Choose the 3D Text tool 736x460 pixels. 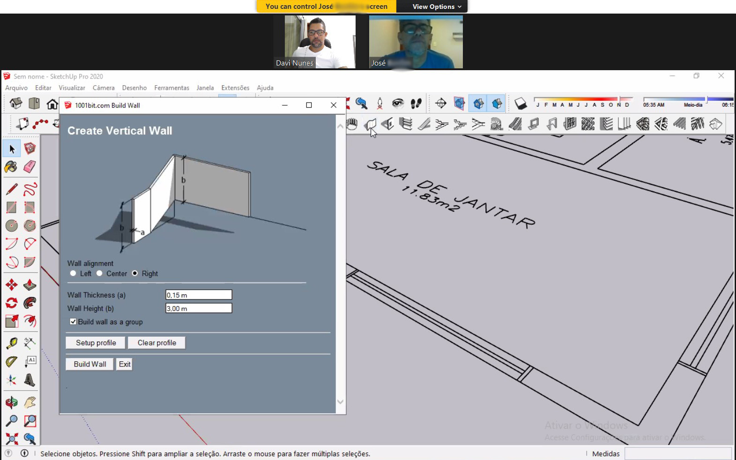(30, 380)
